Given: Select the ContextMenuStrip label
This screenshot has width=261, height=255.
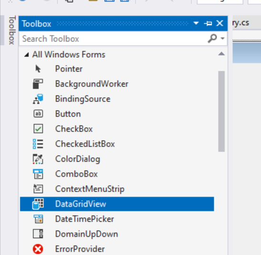Looking at the screenshot, I should [90, 189].
